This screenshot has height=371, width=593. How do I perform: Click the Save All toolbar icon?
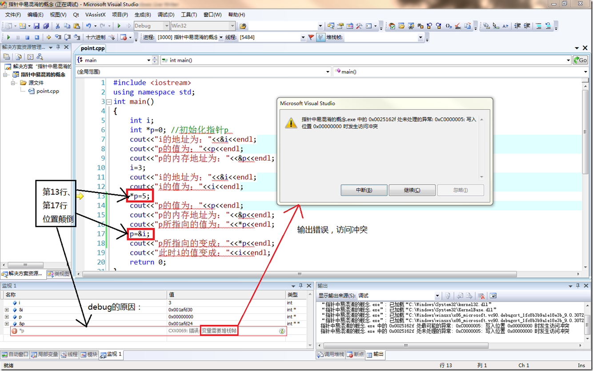[46, 26]
